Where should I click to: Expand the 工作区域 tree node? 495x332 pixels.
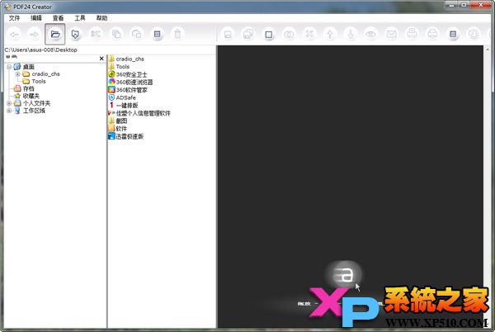click(x=9, y=111)
